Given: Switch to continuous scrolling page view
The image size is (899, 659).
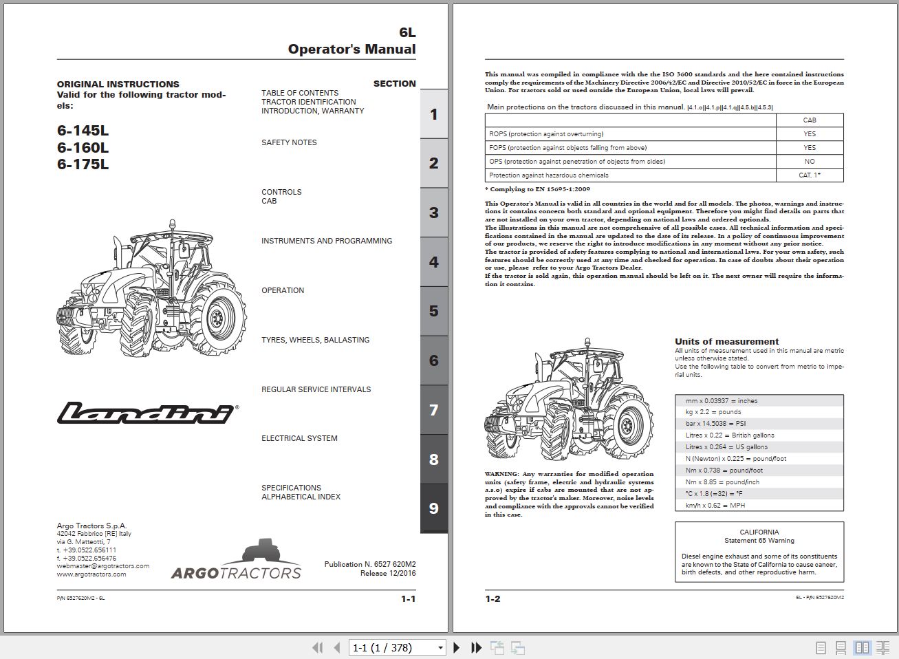Looking at the screenshot, I should click(x=841, y=648).
